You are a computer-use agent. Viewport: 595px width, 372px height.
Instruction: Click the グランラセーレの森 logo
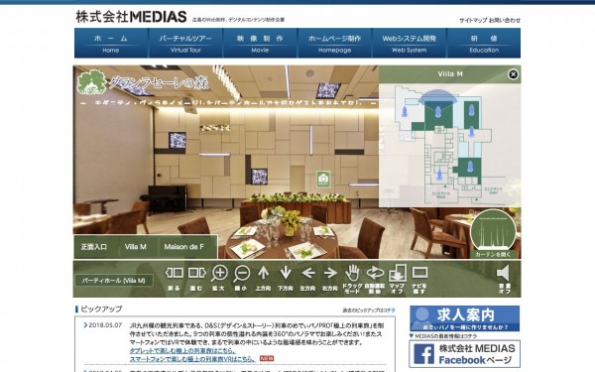142,81
